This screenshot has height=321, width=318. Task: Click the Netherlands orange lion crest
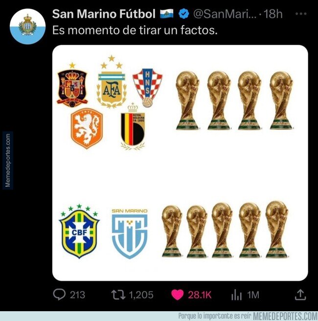87,128
